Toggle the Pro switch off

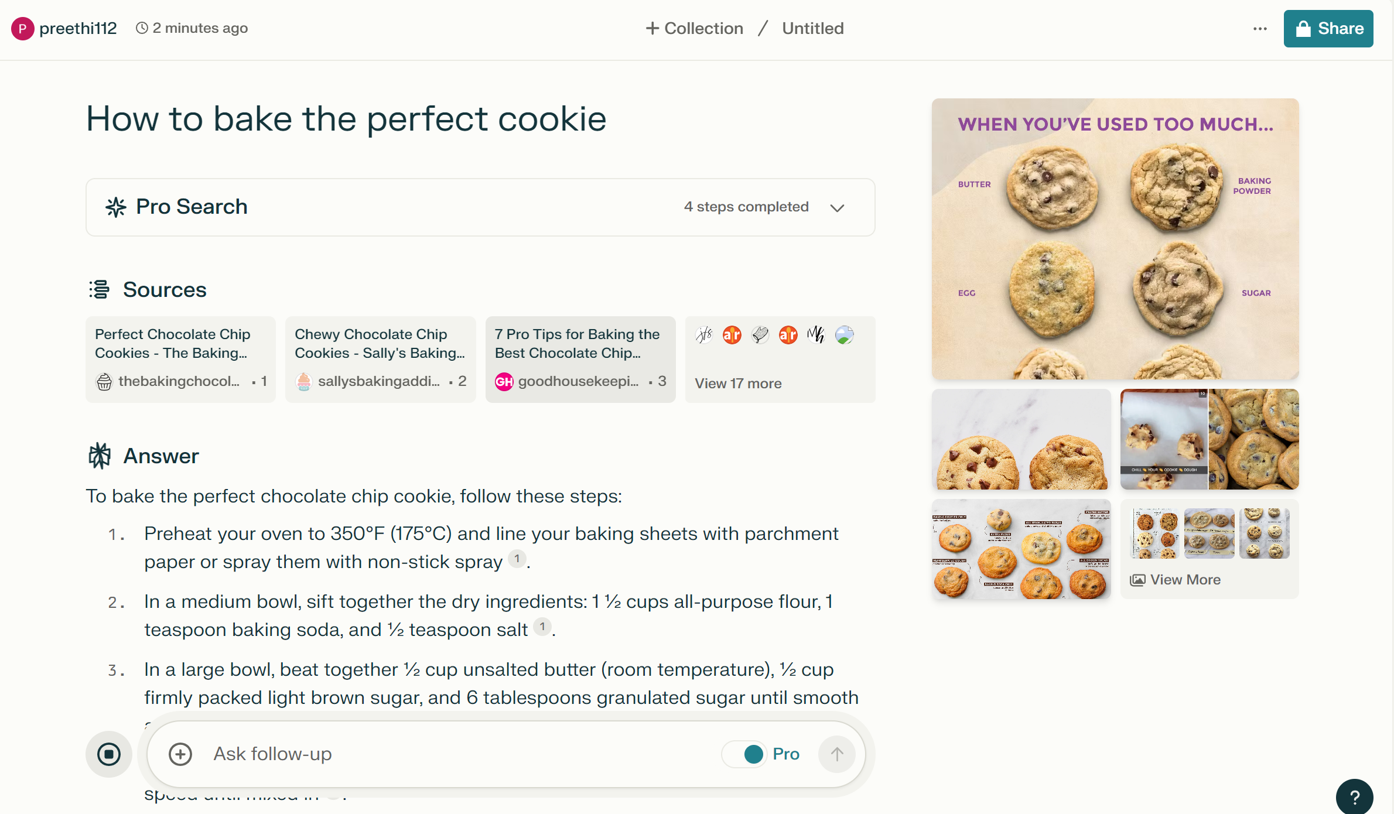746,754
